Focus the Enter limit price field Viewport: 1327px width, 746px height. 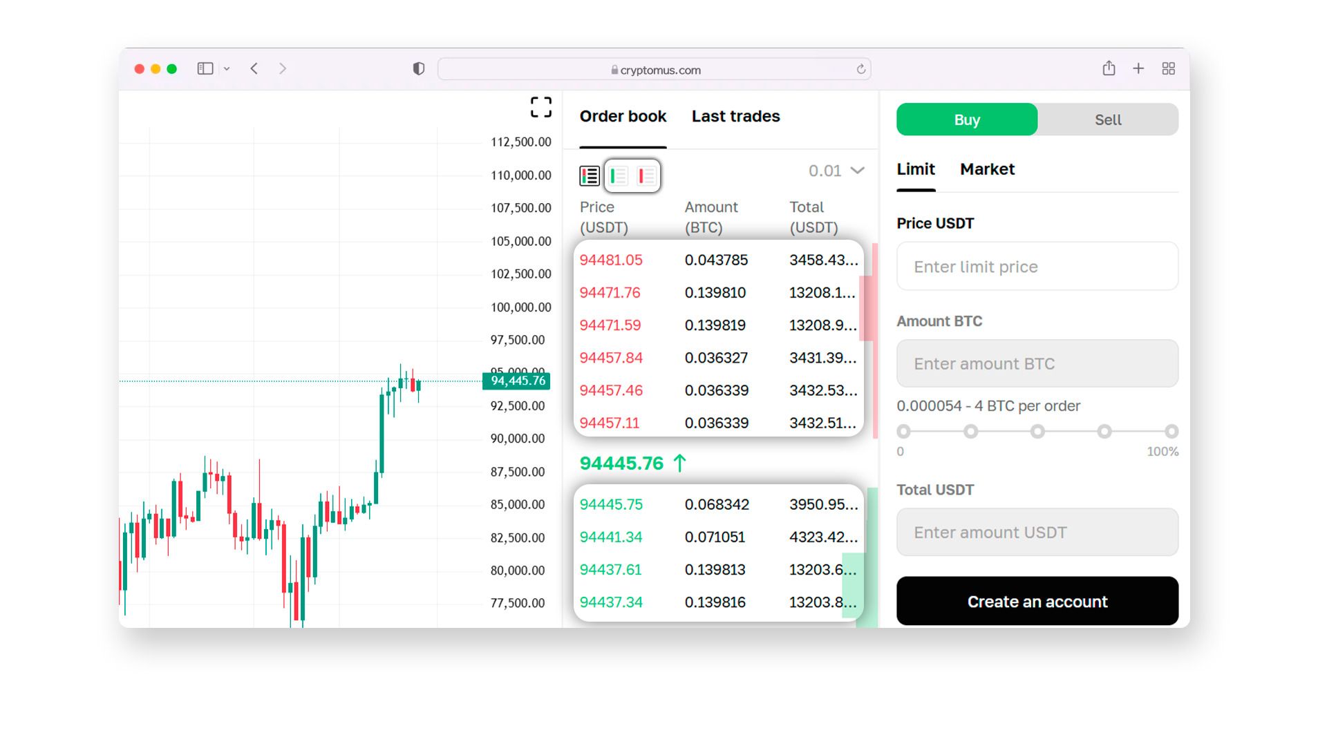tap(1037, 267)
